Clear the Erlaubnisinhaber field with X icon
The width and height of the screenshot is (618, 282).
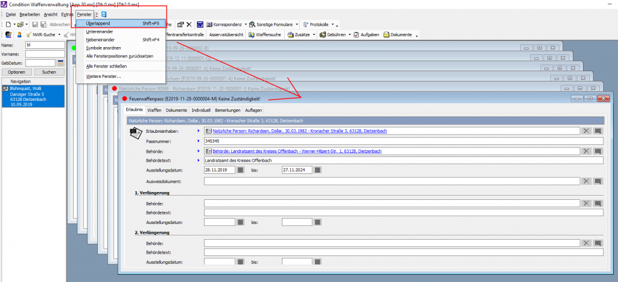(x=585, y=130)
